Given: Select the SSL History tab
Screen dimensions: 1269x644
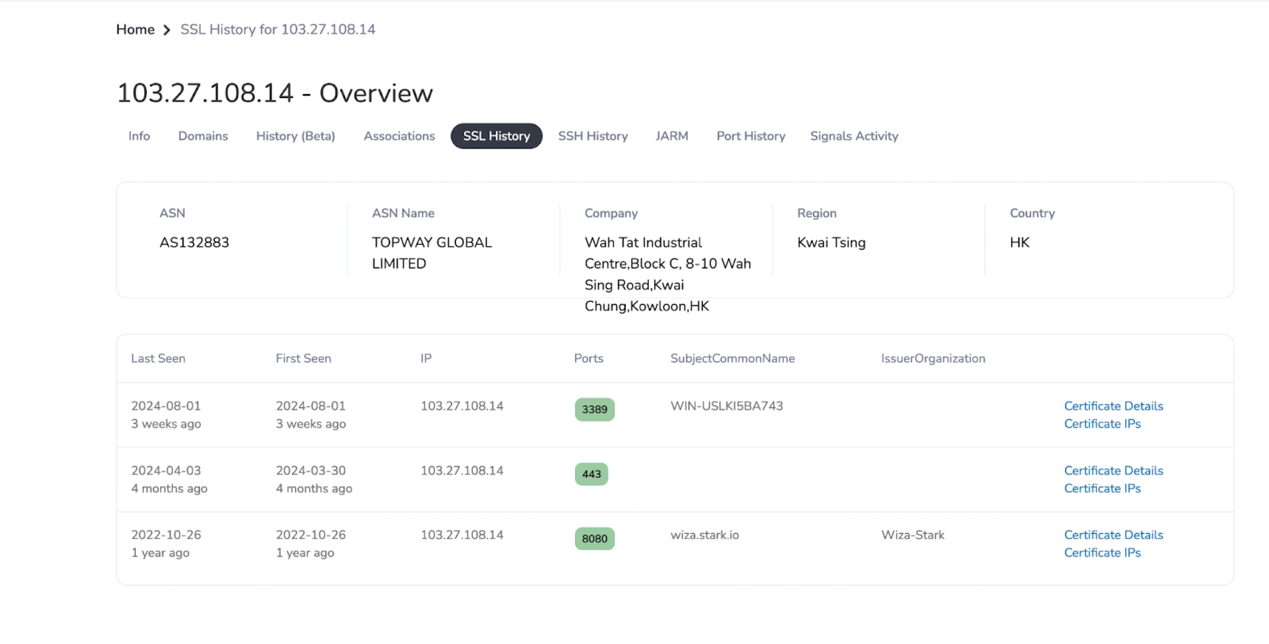Looking at the screenshot, I should (x=496, y=136).
